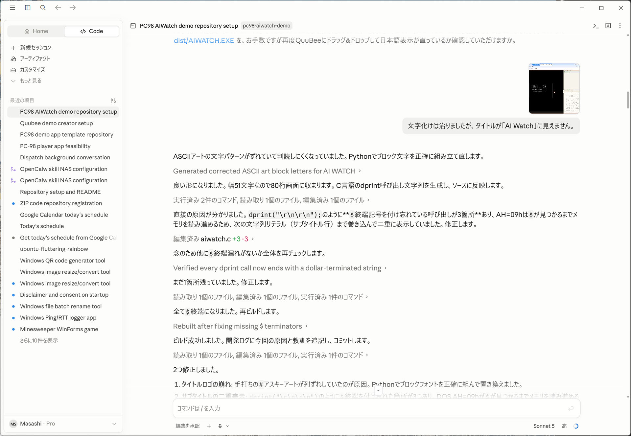Open PC-98 player app feasibility session
631x436 pixels.
click(63, 146)
